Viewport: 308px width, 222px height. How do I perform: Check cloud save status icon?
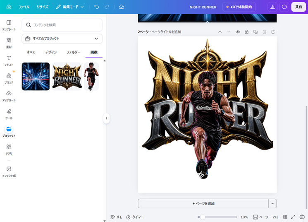tap(122, 7)
